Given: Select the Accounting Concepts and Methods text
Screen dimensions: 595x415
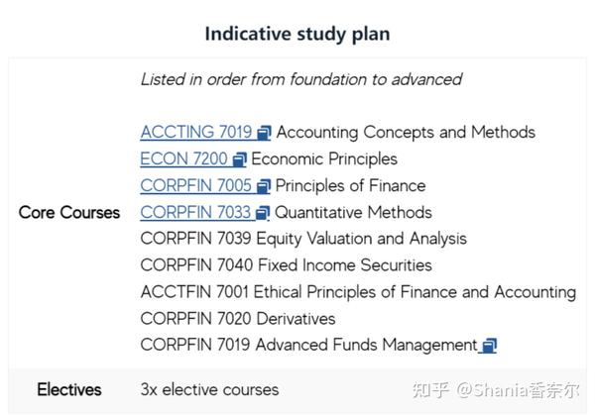Looking at the screenshot, I should click(x=406, y=133).
